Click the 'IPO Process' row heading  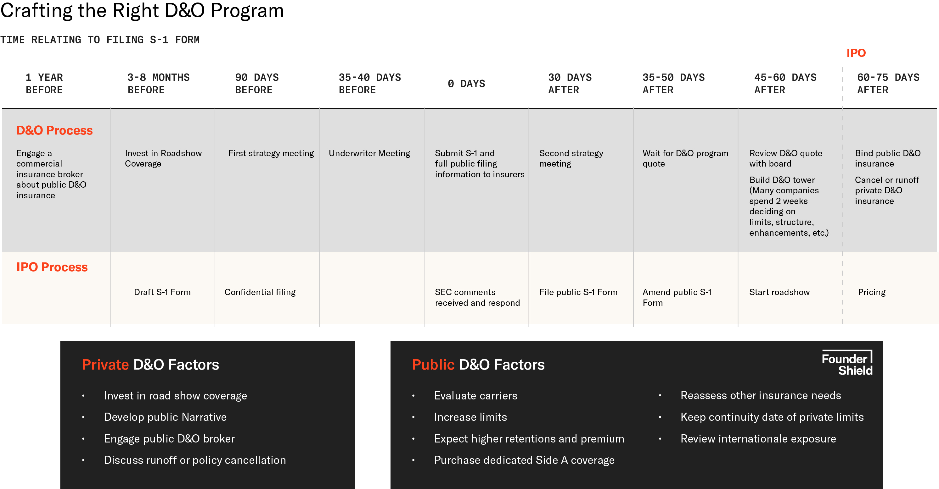click(52, 267)
